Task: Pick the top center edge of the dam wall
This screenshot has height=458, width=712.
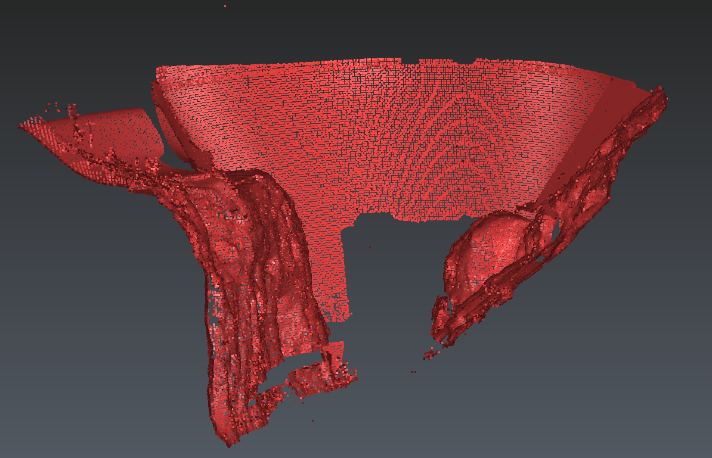Action: point(382,60)
